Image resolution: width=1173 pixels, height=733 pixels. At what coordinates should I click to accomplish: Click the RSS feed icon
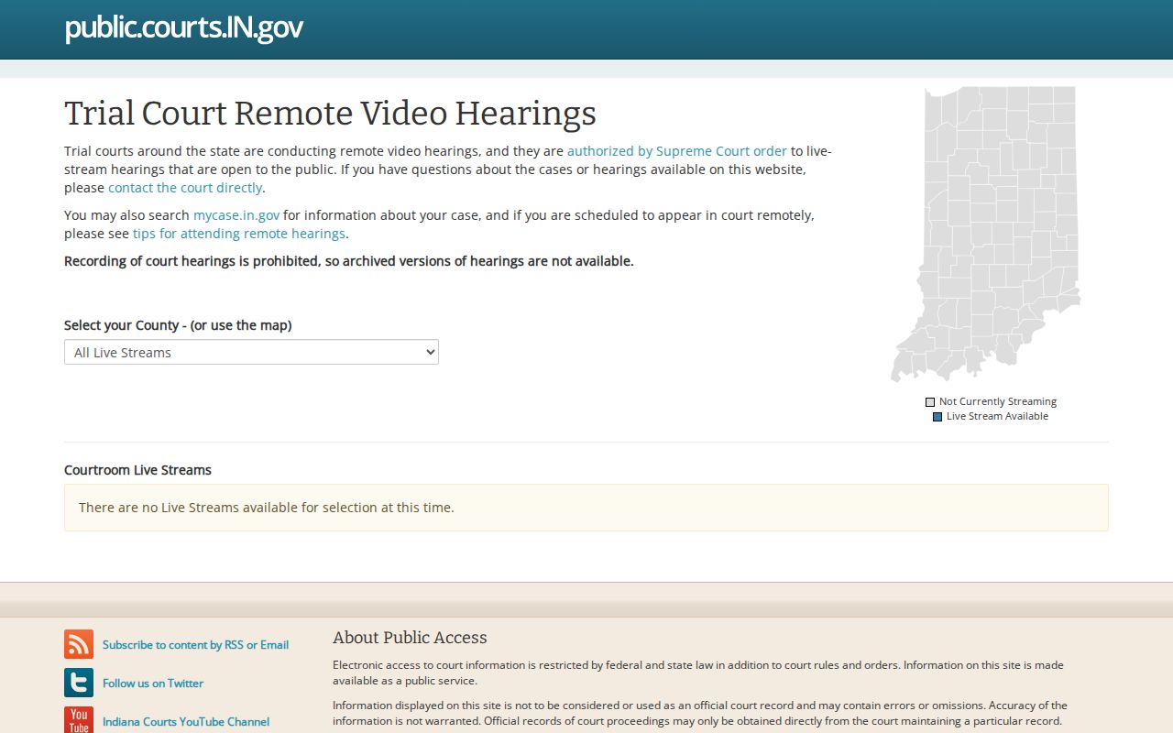click(79, 644)
